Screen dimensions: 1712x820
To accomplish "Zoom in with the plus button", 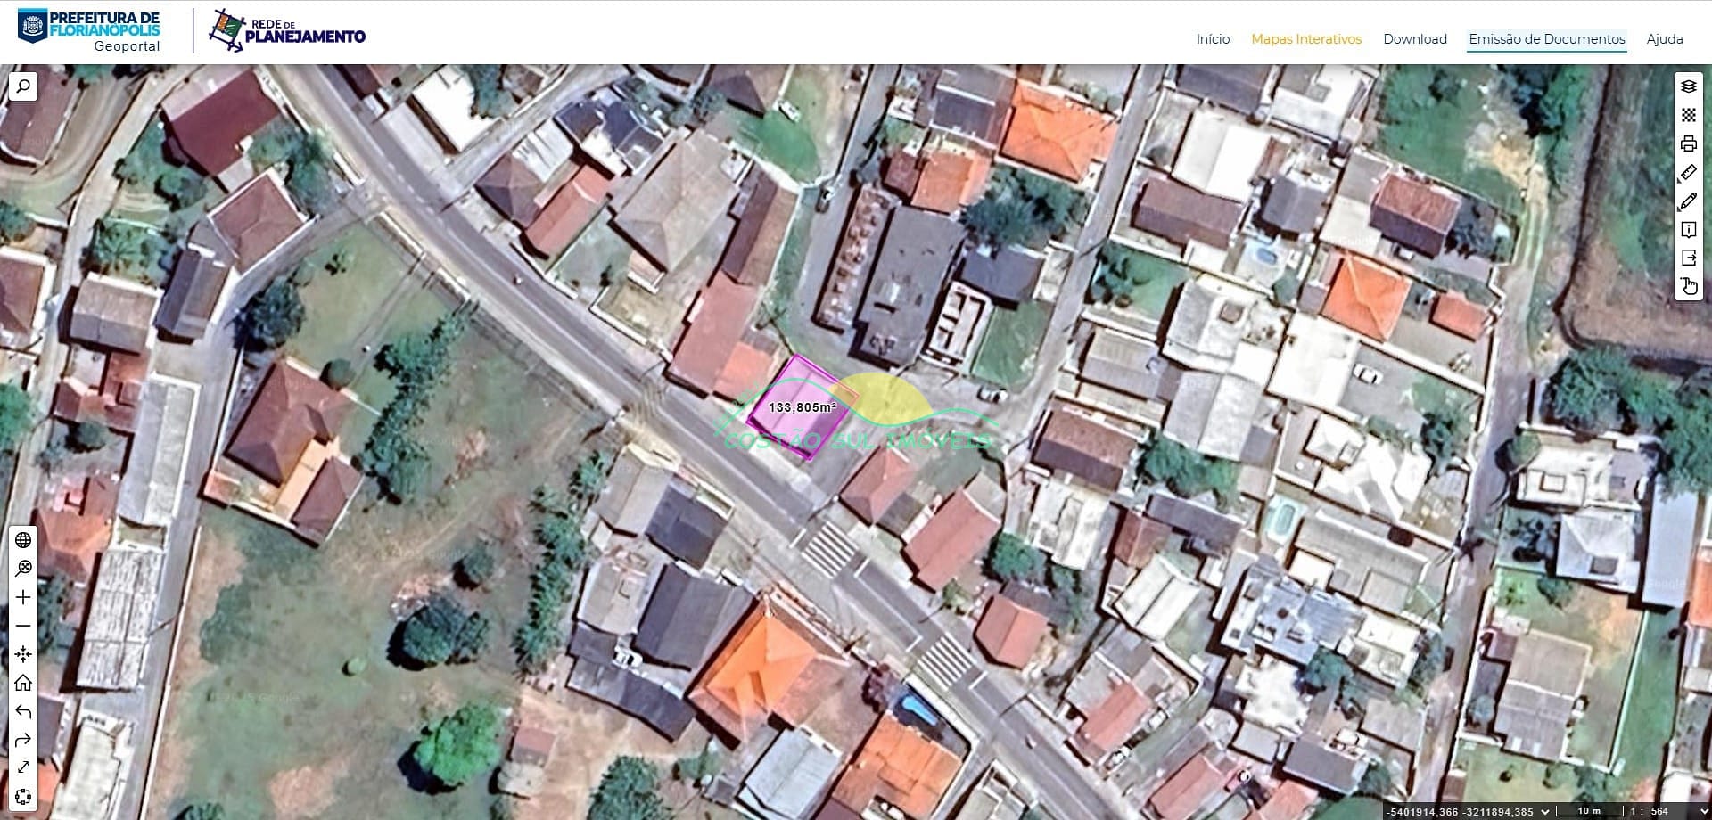I will 23,597.
